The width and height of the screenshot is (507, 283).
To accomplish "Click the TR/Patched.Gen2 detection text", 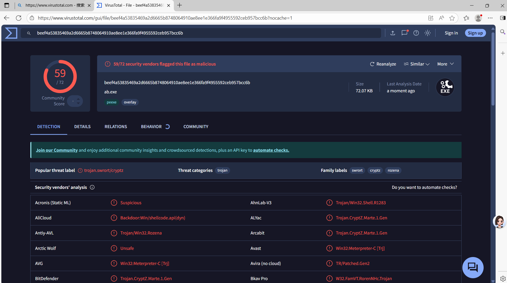I will click(x=353, y=263).
